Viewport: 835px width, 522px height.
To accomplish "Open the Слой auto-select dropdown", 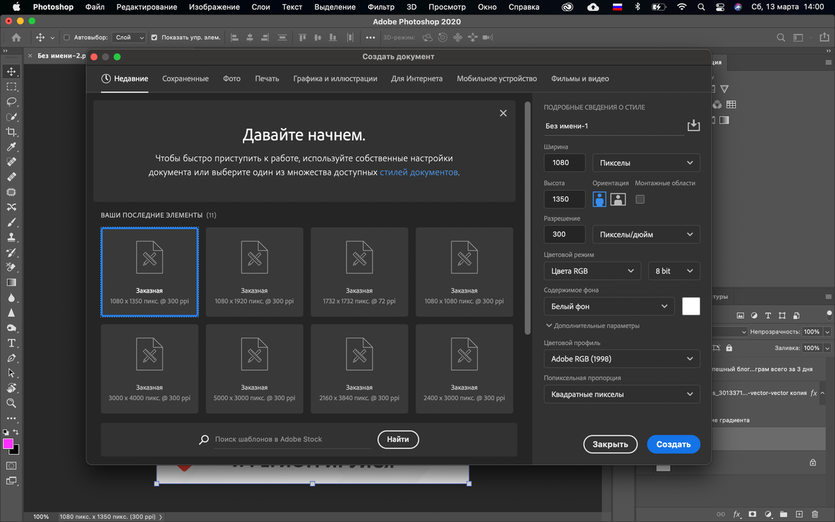I will pyautogui.click(x=130, y=38).
